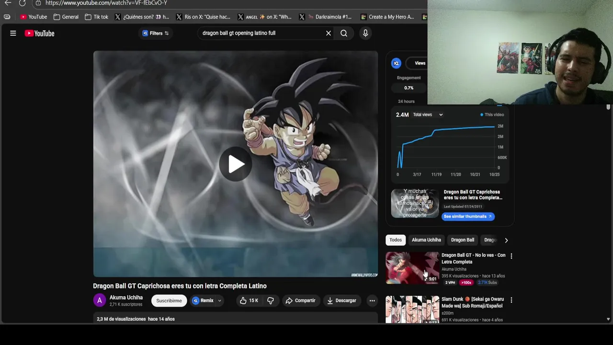
Task: Select the Todos filter chip
Action: pyautogui.click(x=396, y=240)
